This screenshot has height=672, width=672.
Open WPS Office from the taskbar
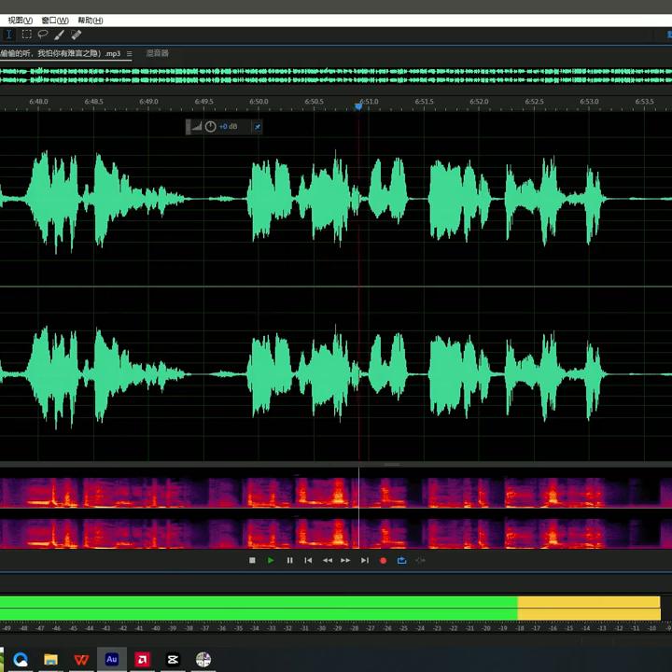click(81, 660)
